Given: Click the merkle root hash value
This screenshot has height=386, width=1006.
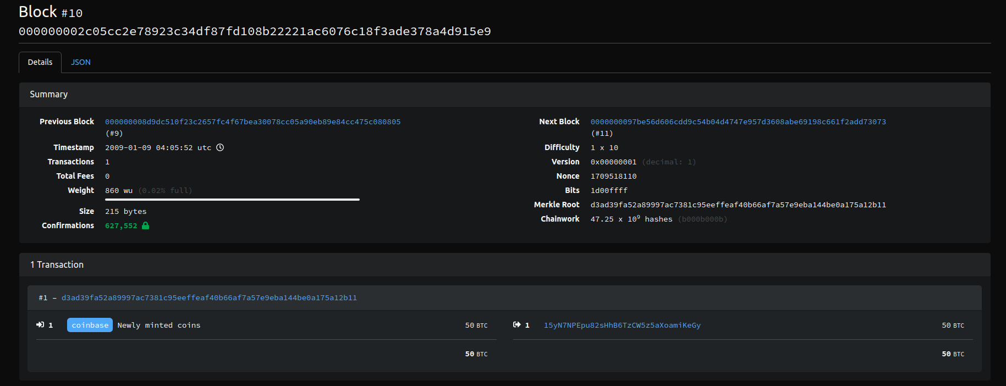Looking at the screenshot, I should point(738,205).
